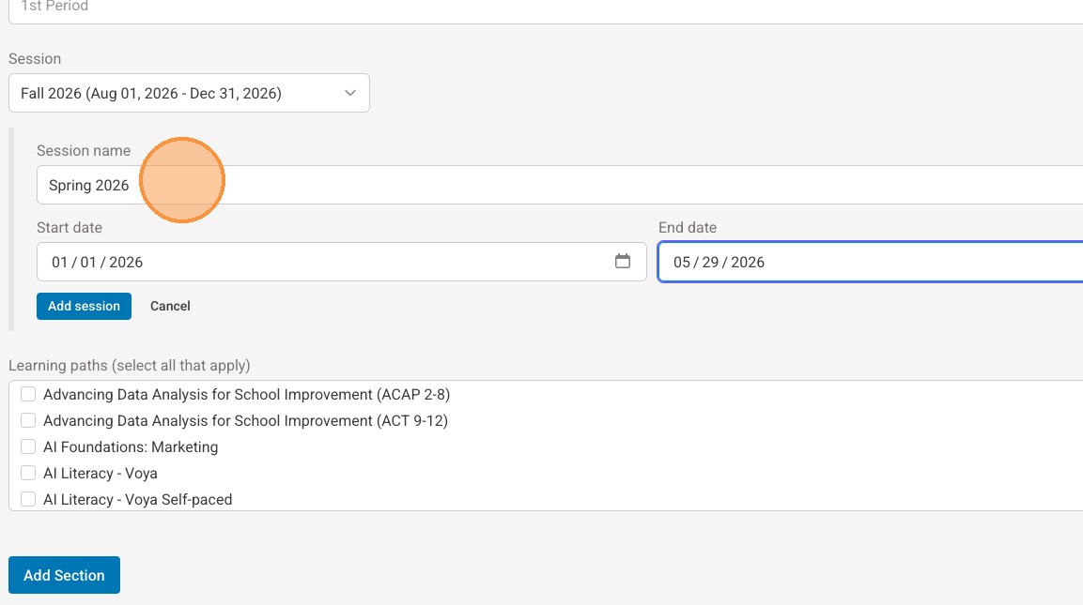Click the chevron arrow on Session dropdown
This screenshot has height=605, width=1083.
point(350,93)
